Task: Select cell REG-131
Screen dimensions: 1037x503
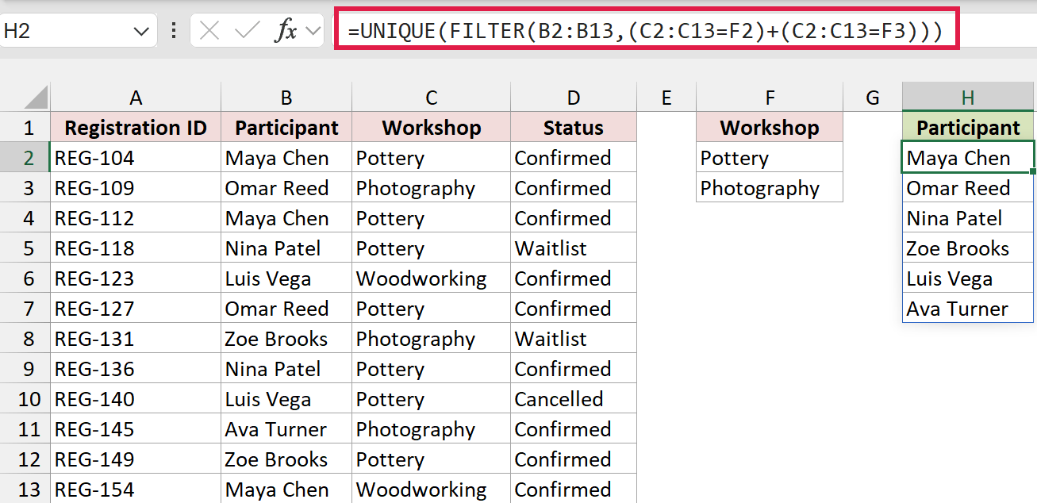Action: pos(136,339)
